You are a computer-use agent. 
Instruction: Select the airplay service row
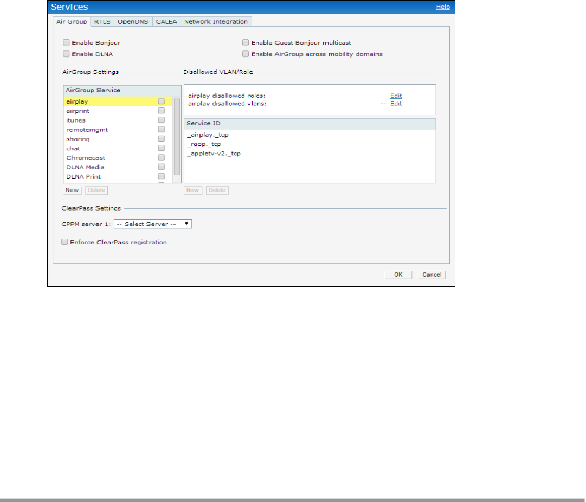[118, 101]
